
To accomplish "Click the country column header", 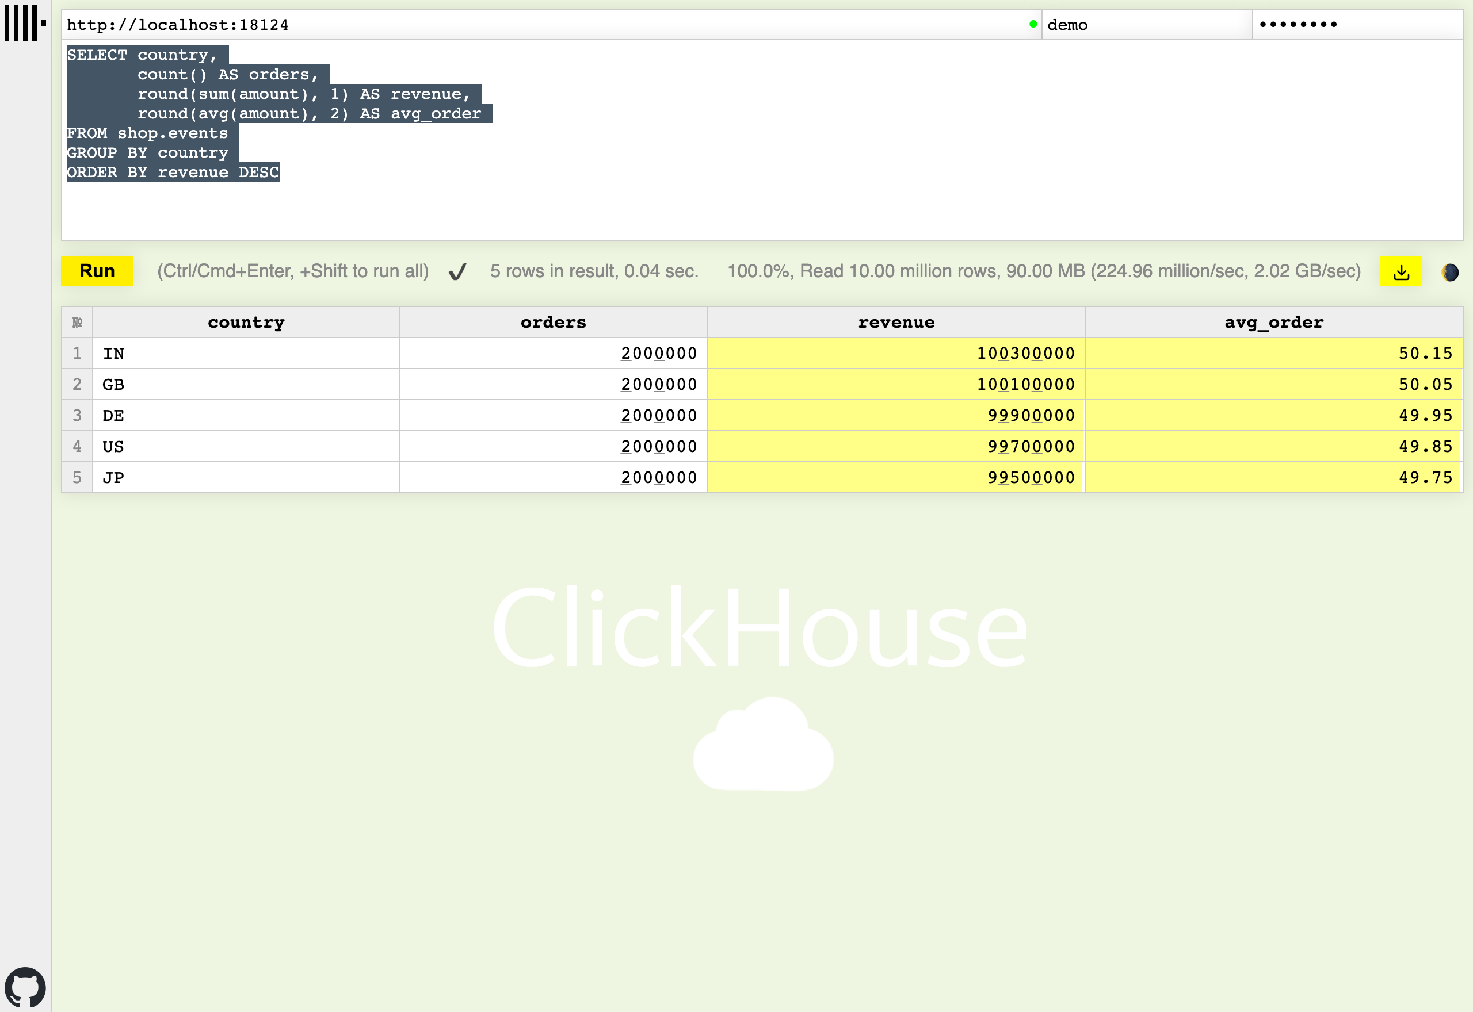I will tap(246, 322).
